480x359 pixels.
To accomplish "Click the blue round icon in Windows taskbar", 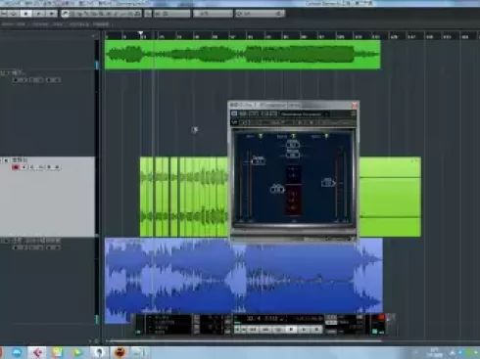I will point(18,352).
